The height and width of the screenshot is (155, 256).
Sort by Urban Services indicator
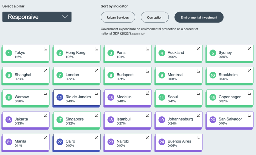118,17
